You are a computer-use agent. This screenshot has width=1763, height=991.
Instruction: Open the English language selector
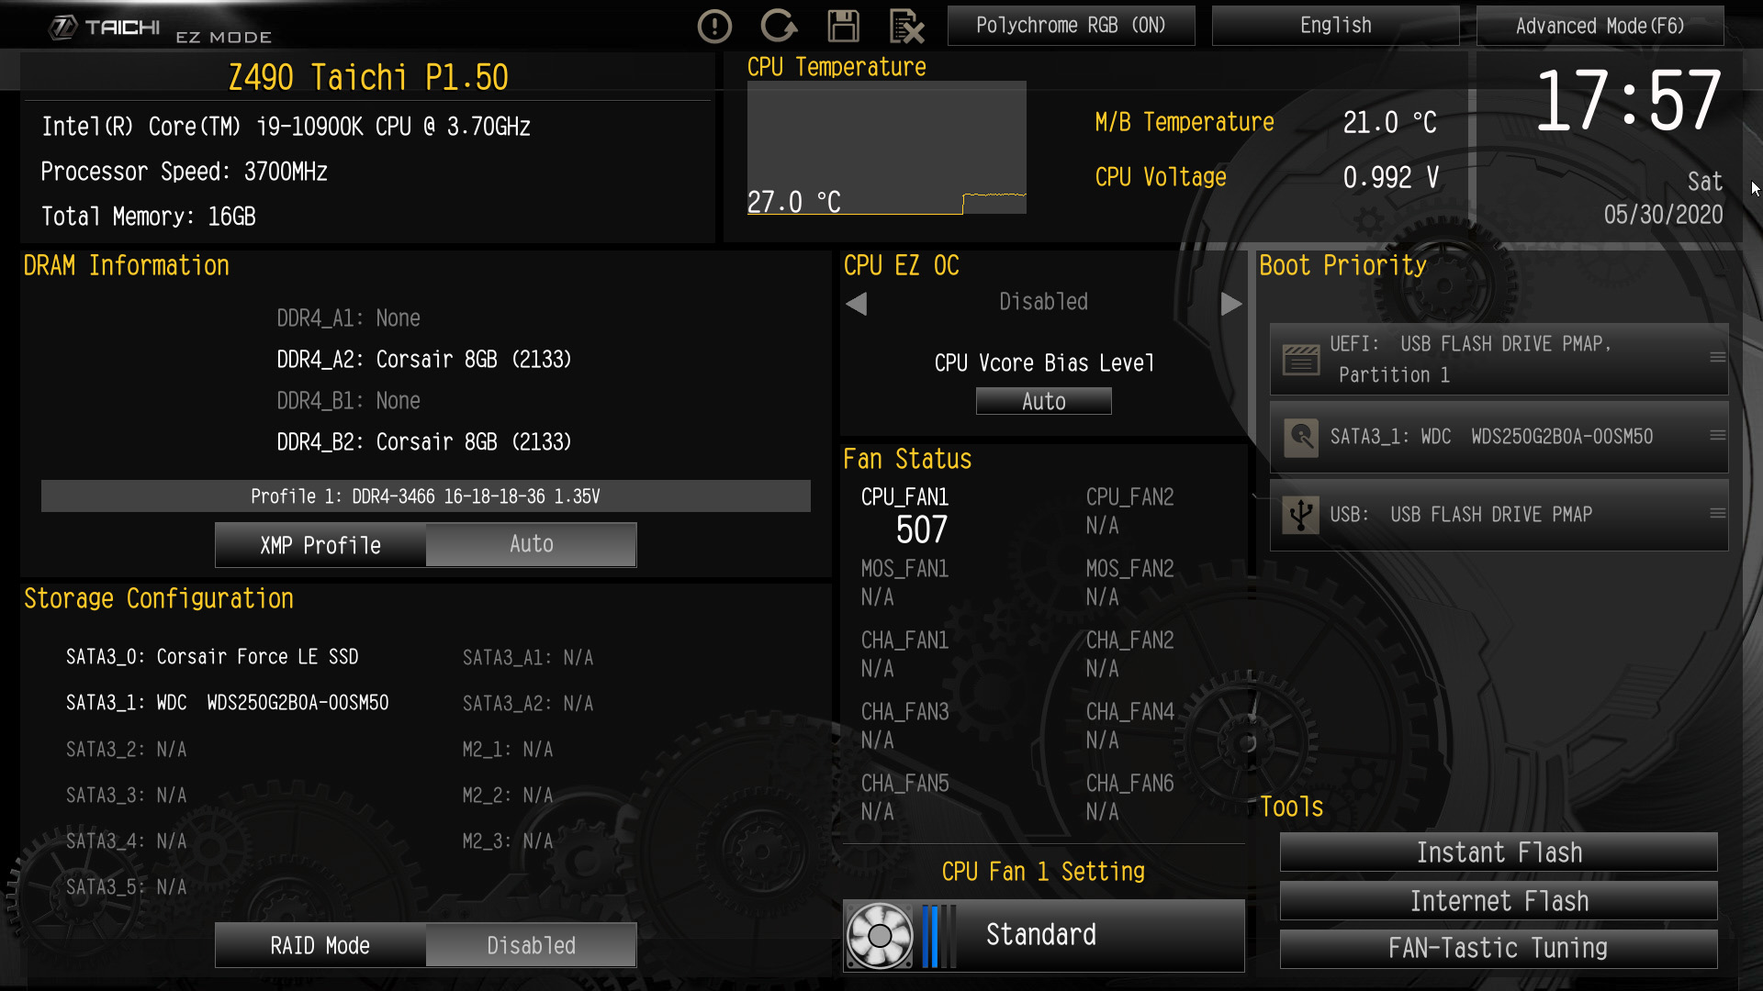tap(1334, 25)
